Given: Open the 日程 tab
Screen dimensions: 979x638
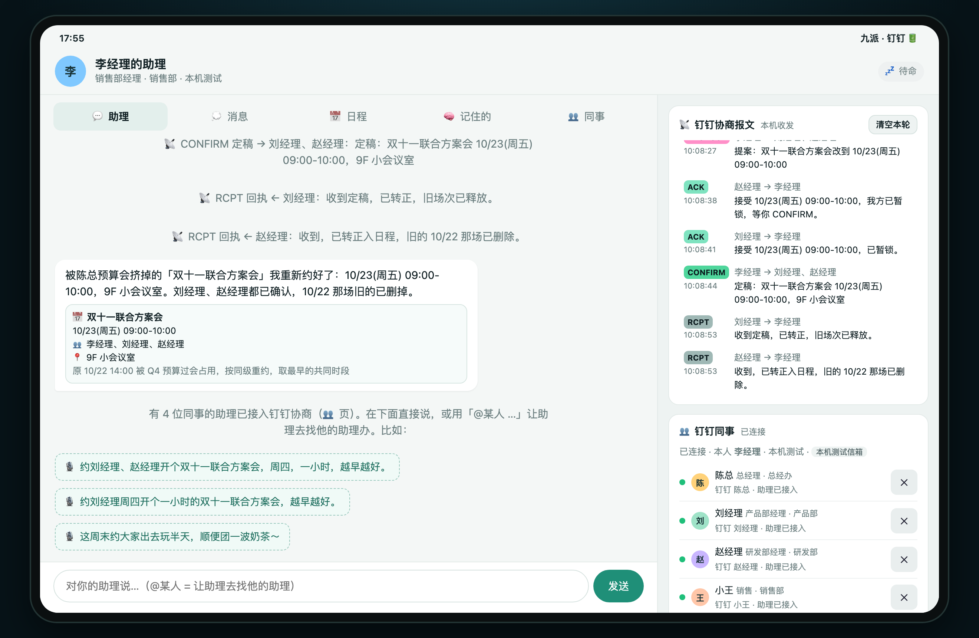Looking at the screenshot, I should click(348, 116).
